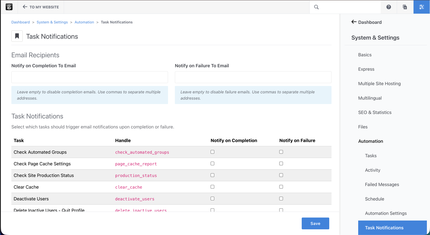Click the bookmark icon beside Task Notifications
This screenshot has width=430, height=235.
point(17,36)
